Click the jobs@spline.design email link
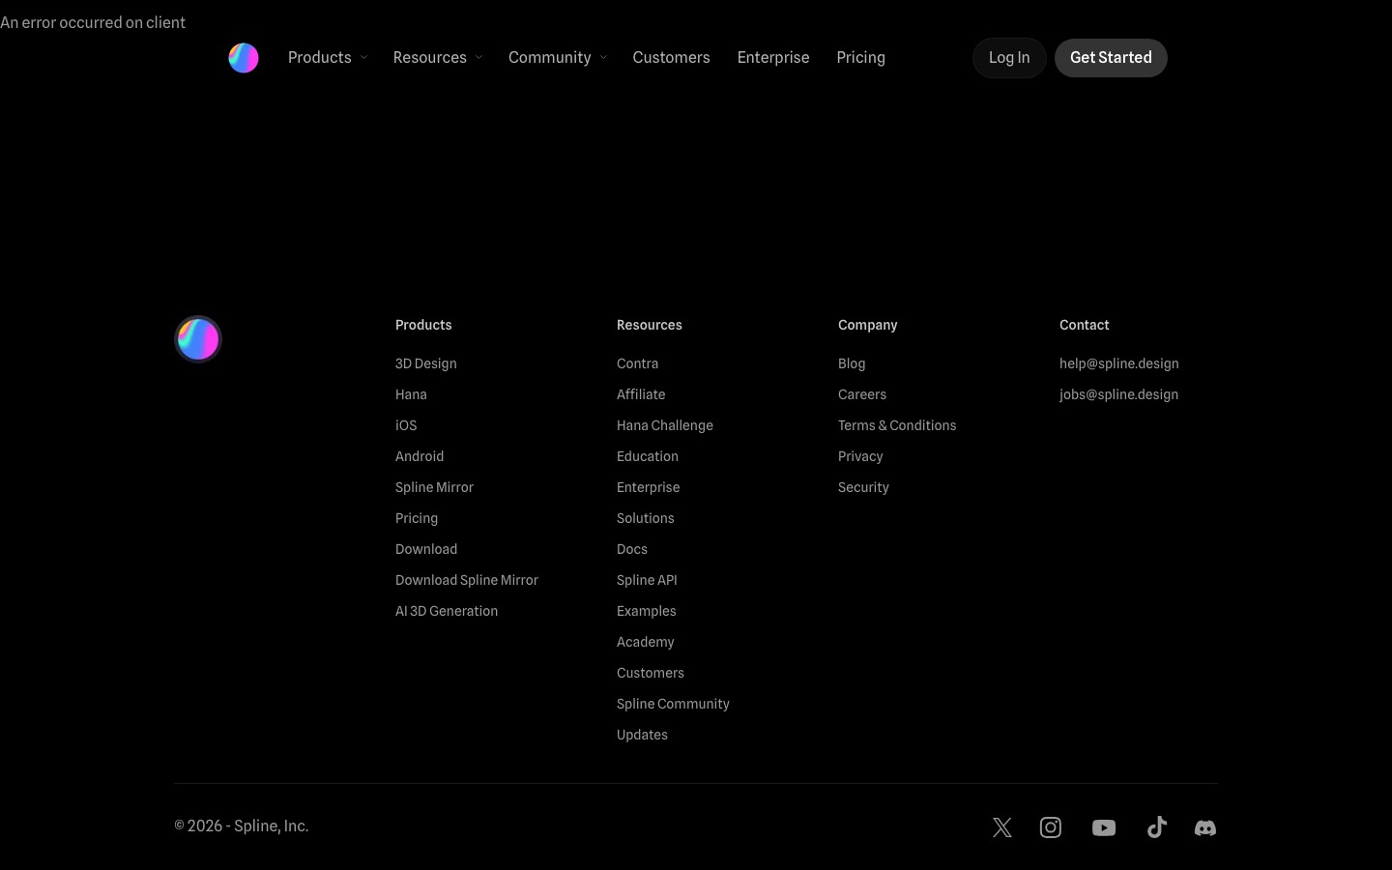The image size is (1392, 870). point(1119,394)
